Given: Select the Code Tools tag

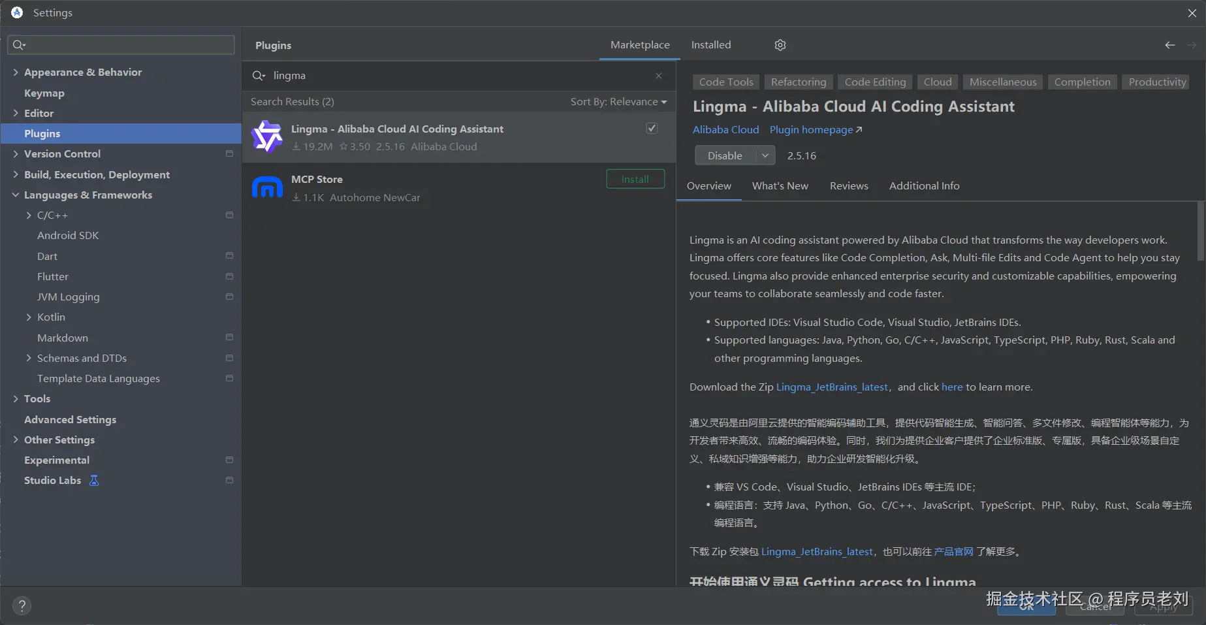Looking at the screenshot, I should [x=726, y=82].
